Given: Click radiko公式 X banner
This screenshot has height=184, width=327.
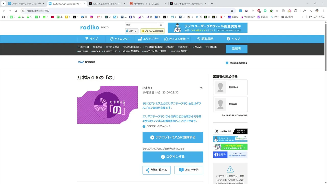Looking at the screenshot, I should (230, 131).
